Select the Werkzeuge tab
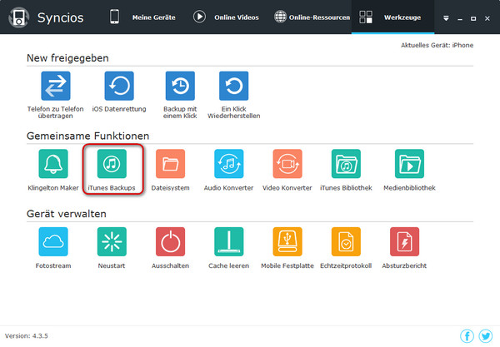 pos(392,17)
